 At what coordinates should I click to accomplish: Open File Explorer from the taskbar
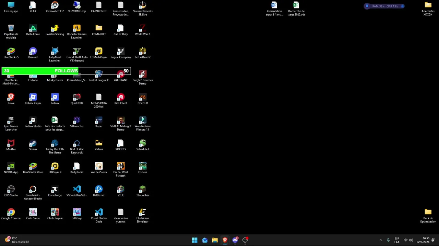pyautogui.click(x=215, y=240)
